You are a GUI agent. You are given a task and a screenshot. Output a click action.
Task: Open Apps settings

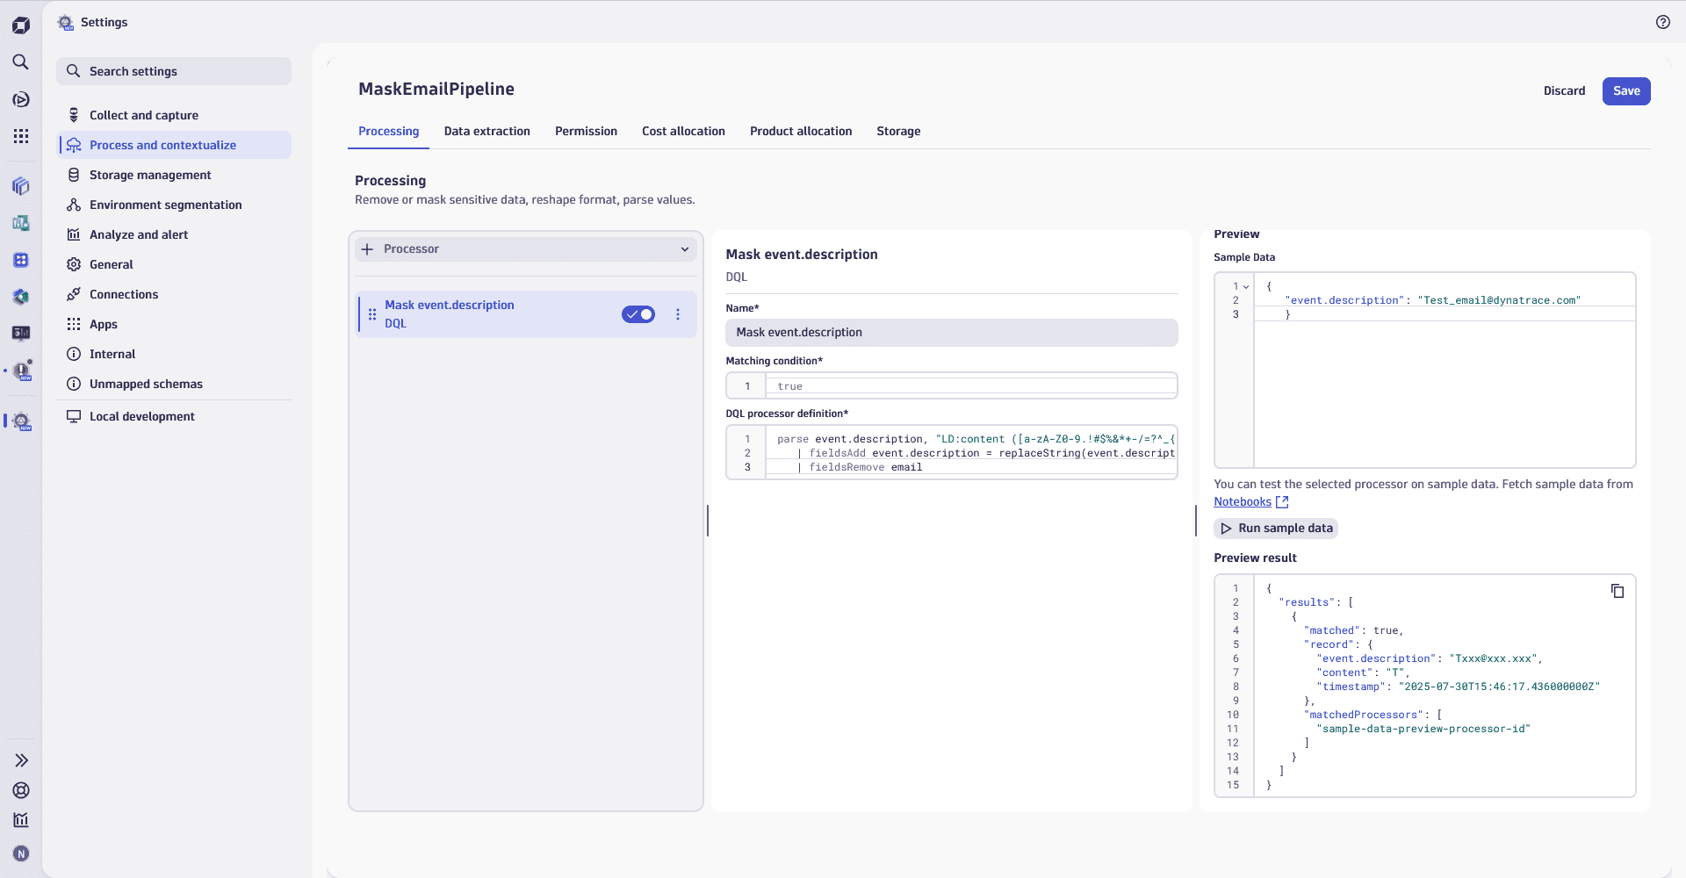(x=174, y=324)
